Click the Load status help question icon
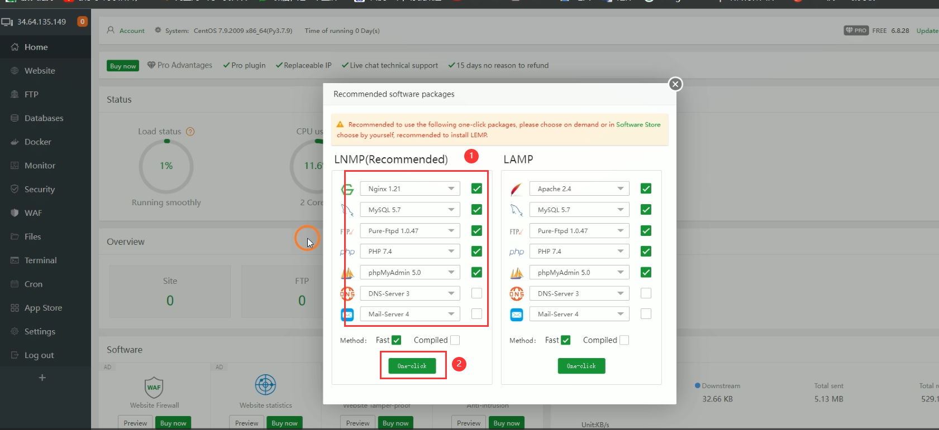Viewport: 939px width, 430px height. (x=190, y=132)
